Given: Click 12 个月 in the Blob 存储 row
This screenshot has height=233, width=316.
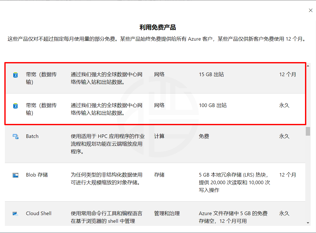Looking at the screenshot, I should [288, 175].
